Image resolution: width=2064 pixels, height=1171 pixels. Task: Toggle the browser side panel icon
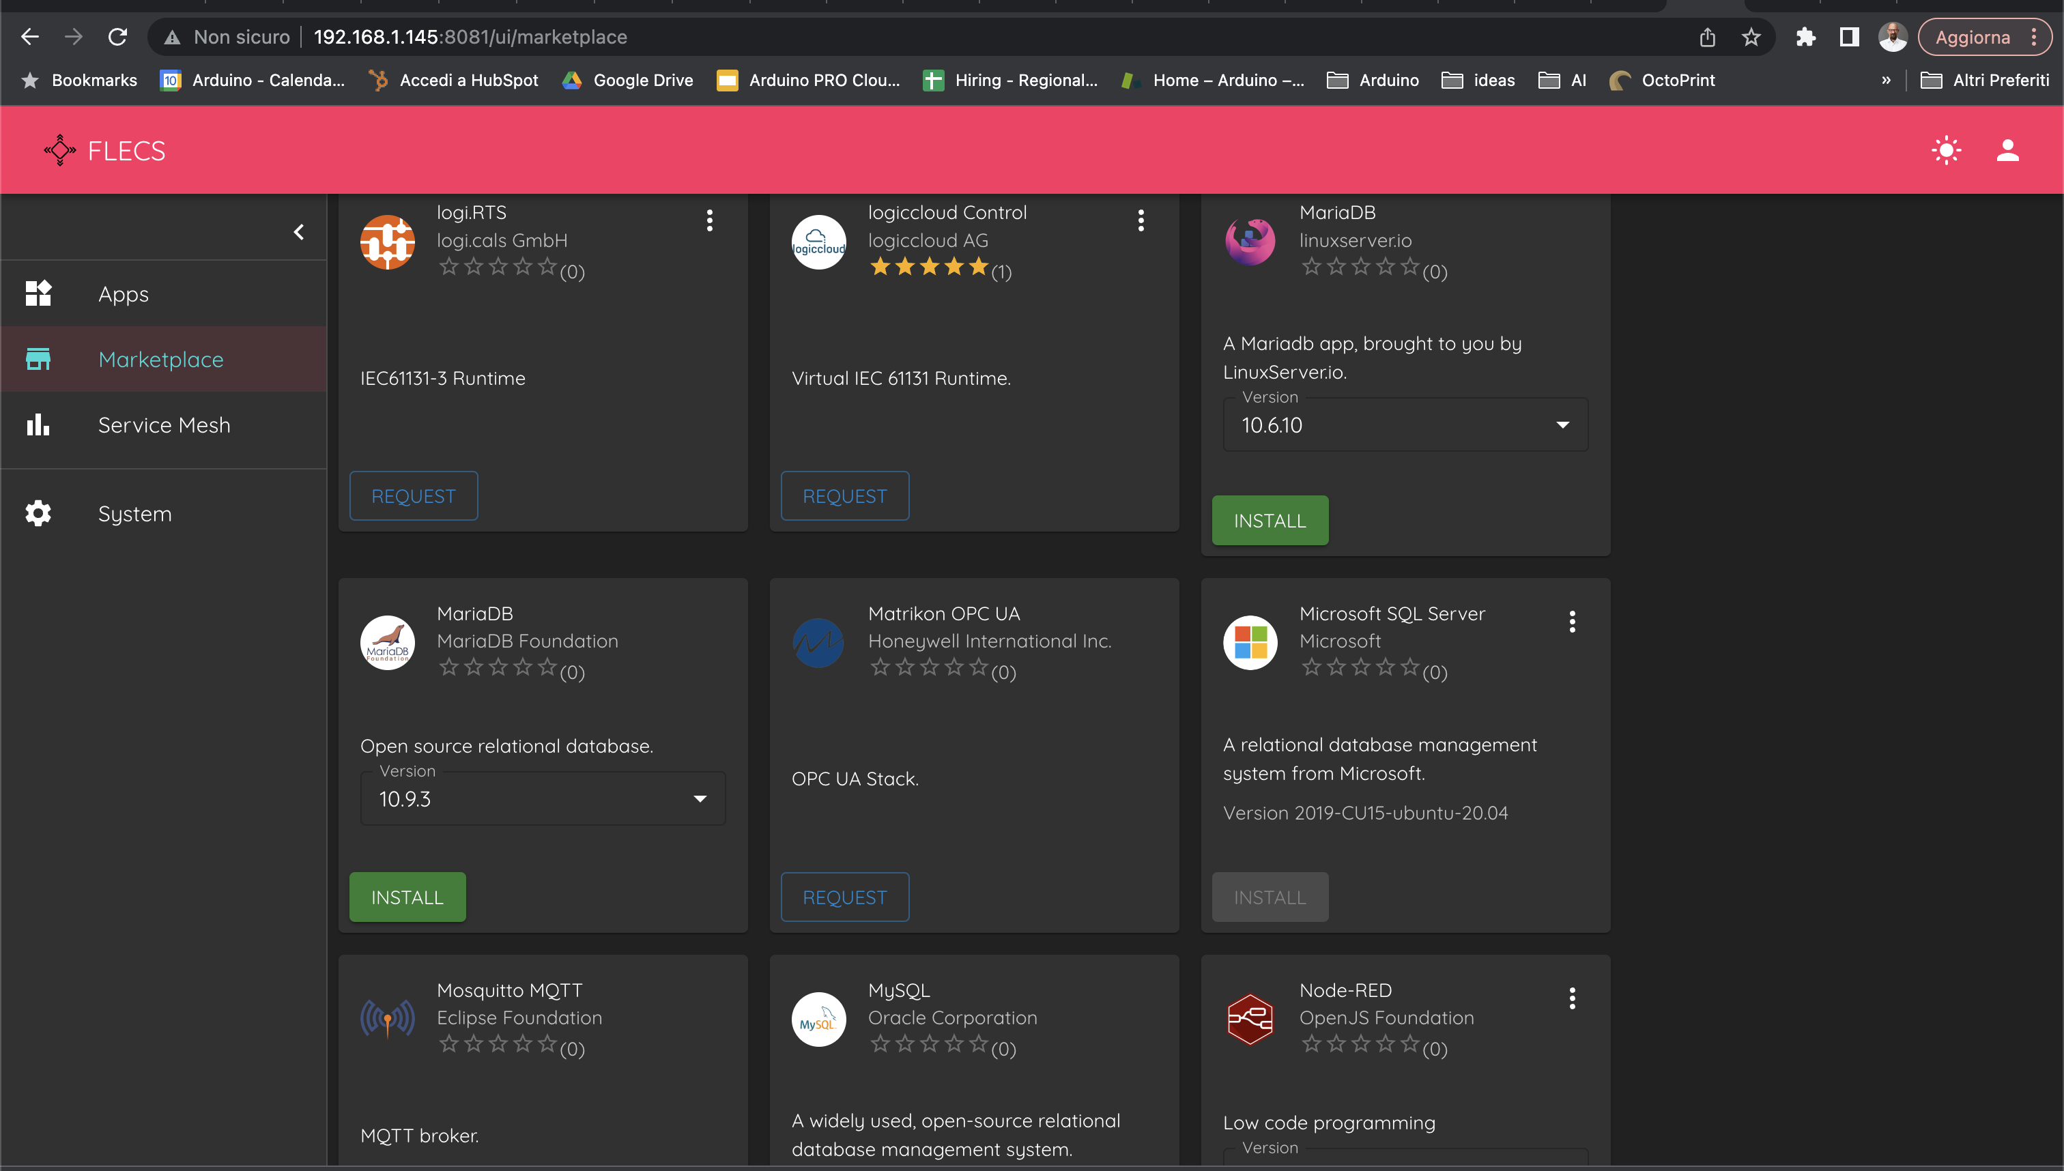pyautogui.click(x=1848, y=37)
